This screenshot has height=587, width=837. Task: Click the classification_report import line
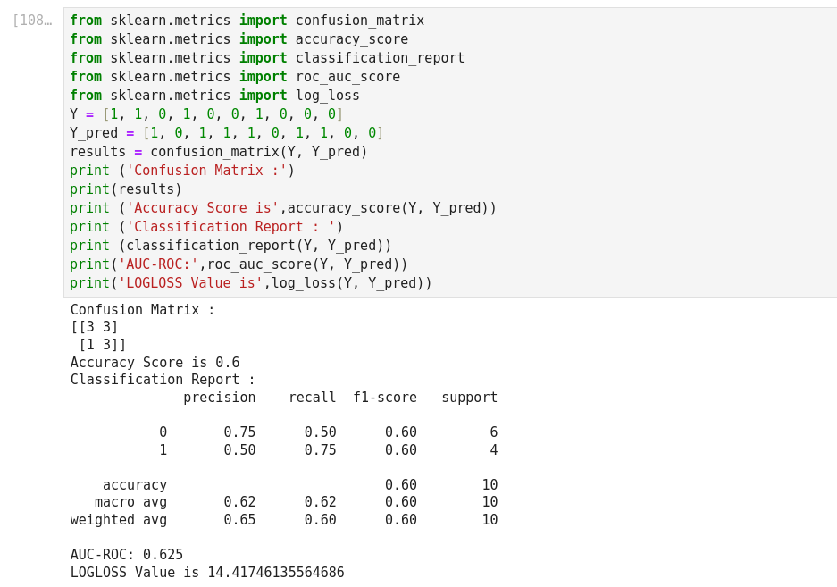[x=267, y=58]
